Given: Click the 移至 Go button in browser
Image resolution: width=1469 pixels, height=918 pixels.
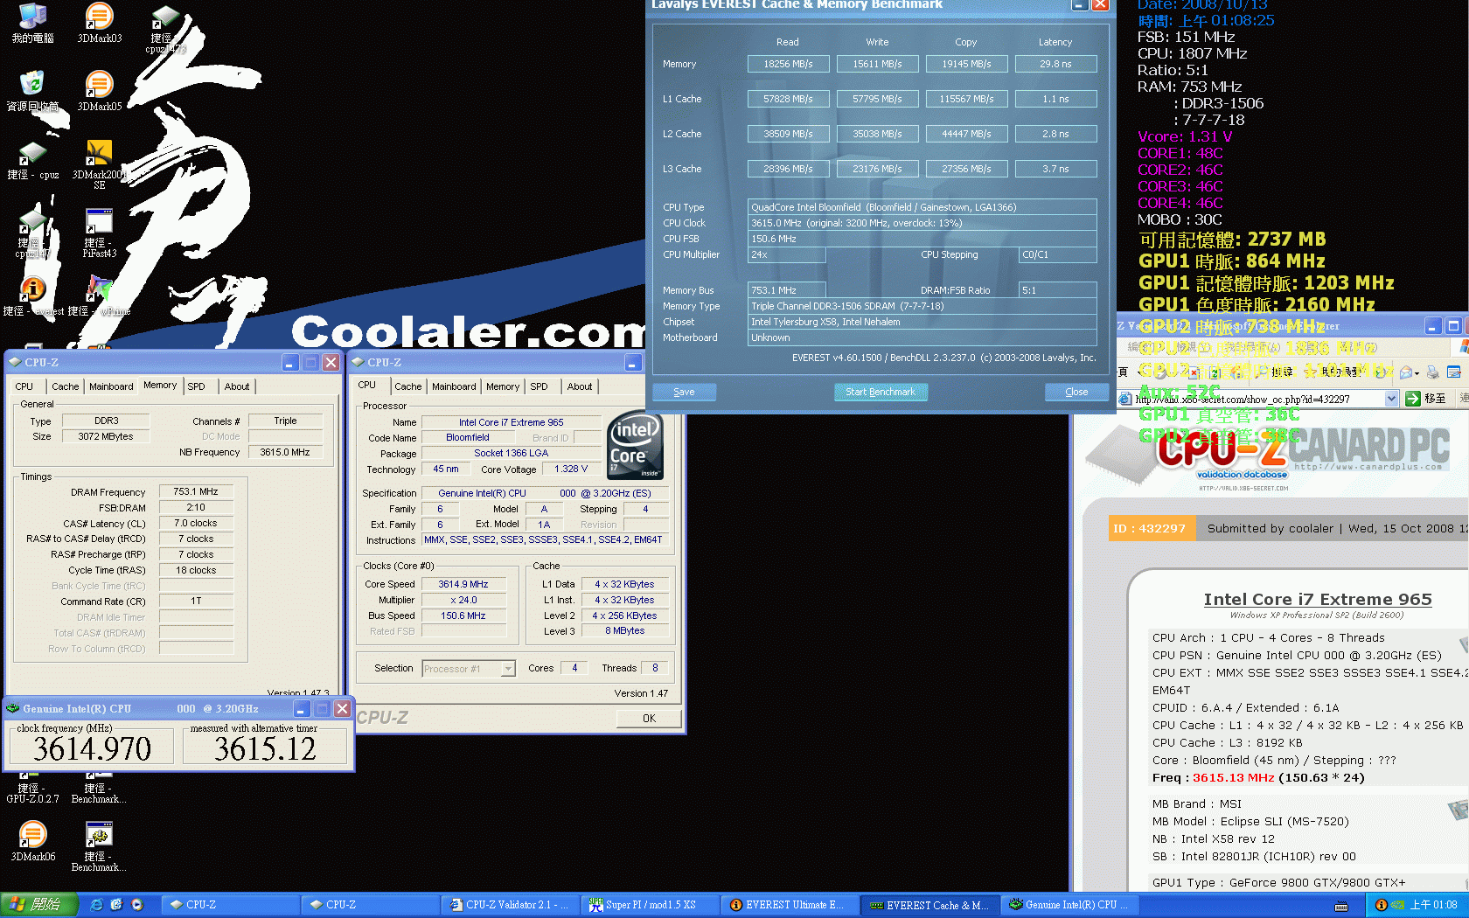Looking at the screenshot, I should (1425, 399).
